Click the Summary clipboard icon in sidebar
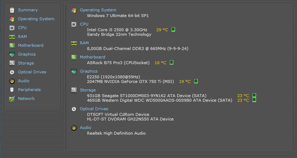The image size is (297, 158). tap(12, 10)
